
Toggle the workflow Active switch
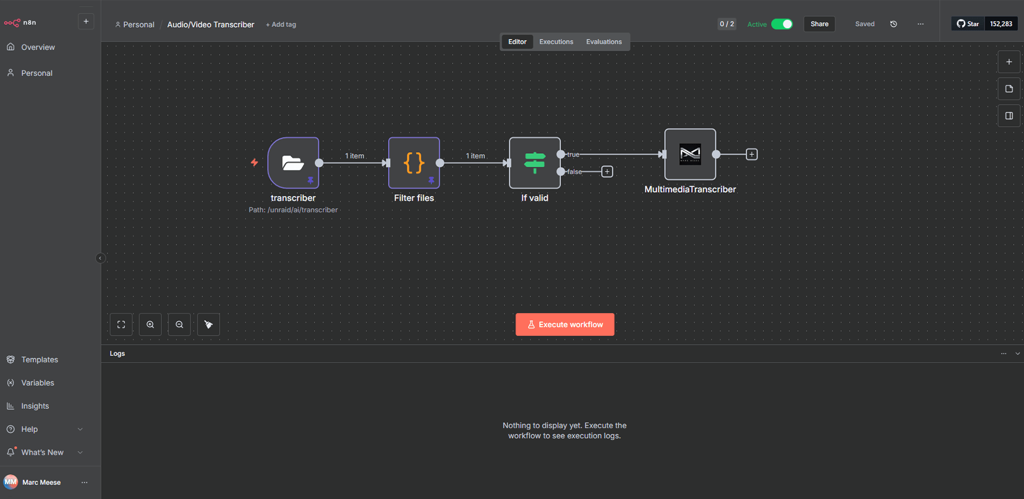pyautogui.click(x=782, y=24)
